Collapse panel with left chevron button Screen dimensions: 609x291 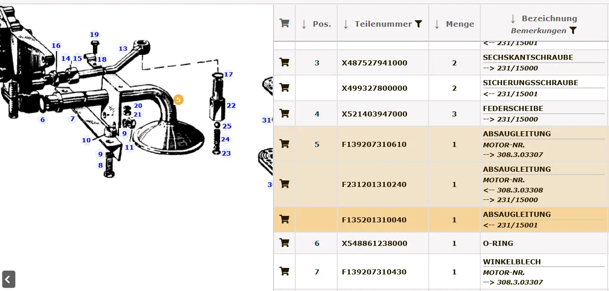[9, 279]
